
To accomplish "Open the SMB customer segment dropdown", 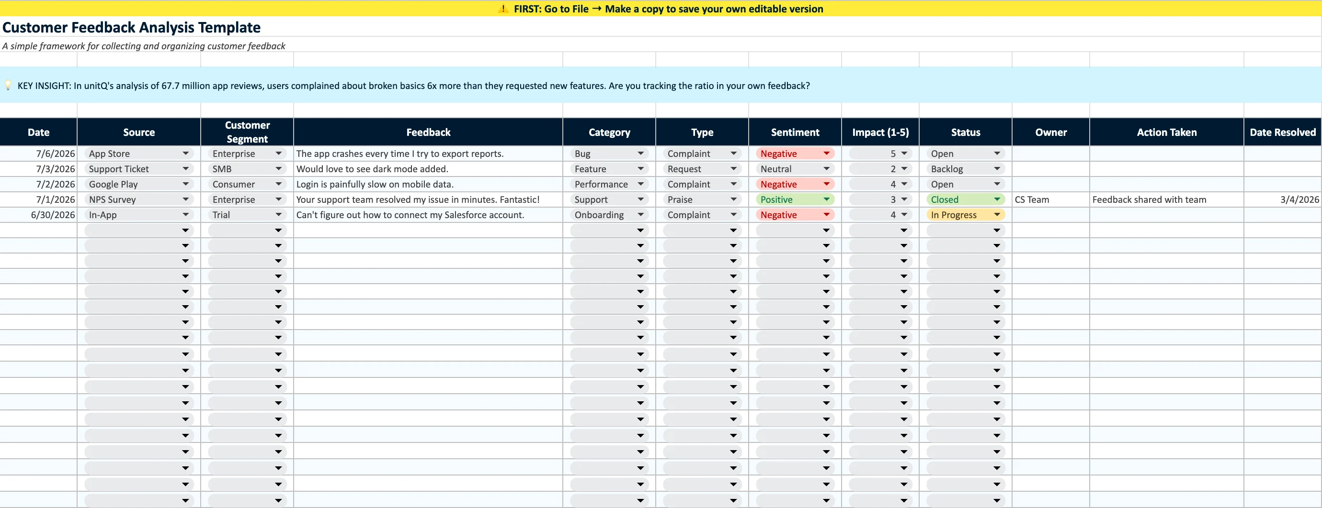I will click(x=247, y=169).
